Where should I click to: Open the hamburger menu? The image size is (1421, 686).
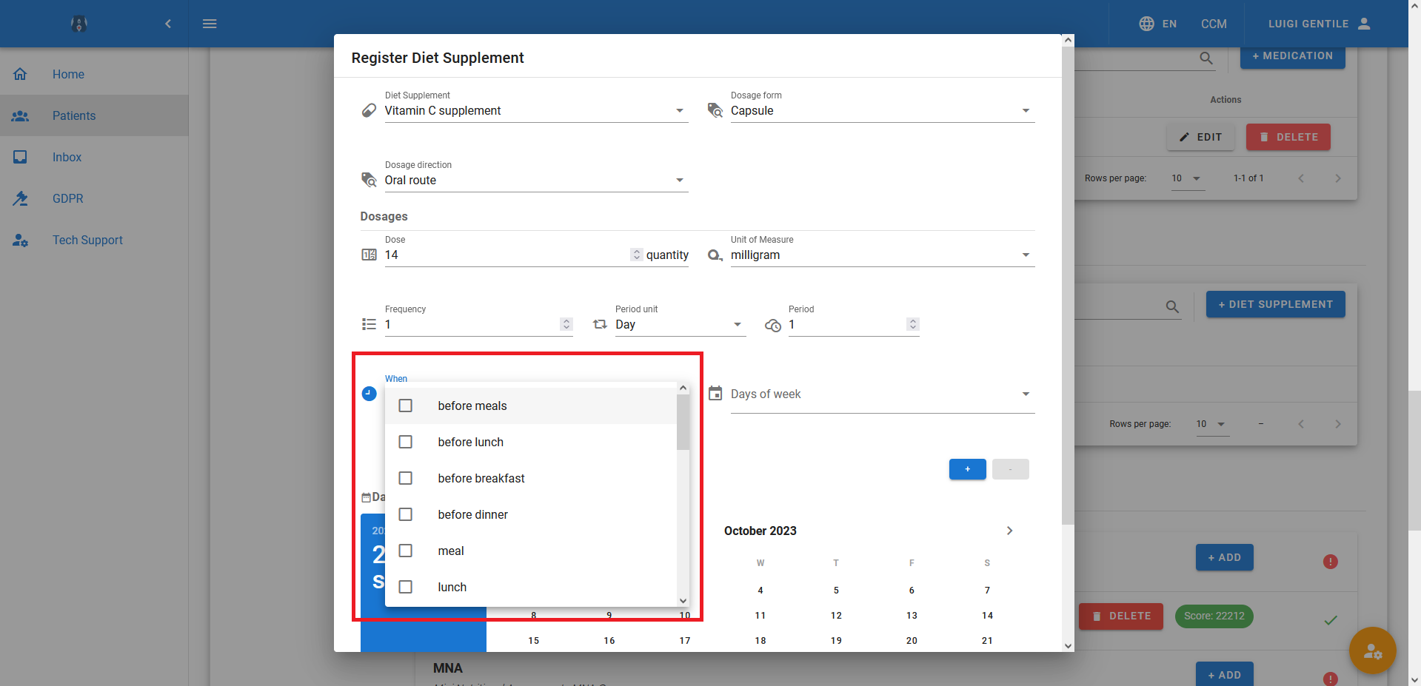point(210,24)
